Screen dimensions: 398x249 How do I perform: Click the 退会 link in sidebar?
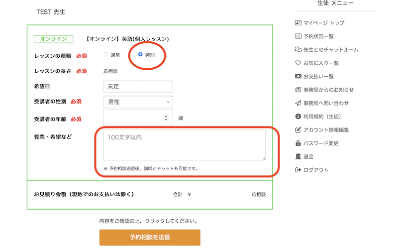[308, 157]
